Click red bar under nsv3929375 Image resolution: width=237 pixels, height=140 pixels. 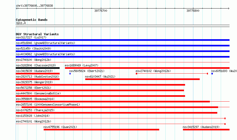click(100, 85)
